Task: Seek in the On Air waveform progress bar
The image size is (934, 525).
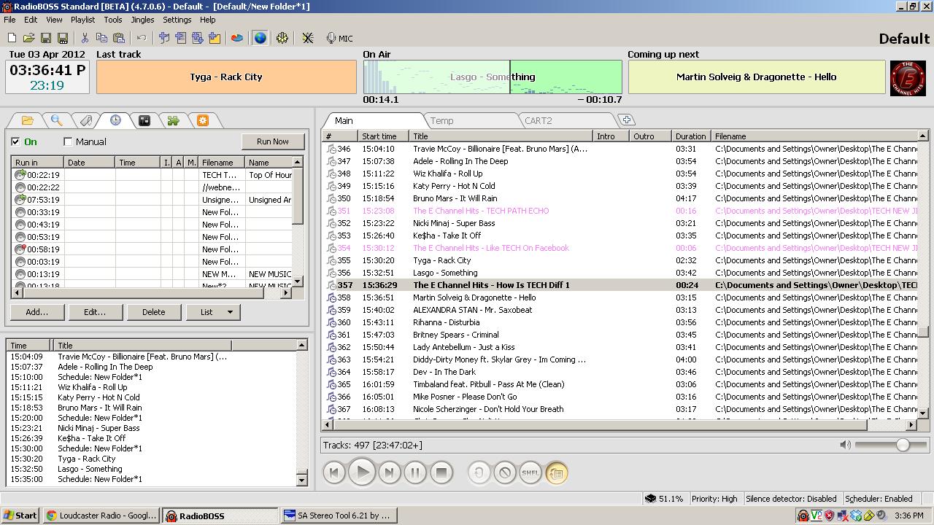Action: click(x=493, y=77)
